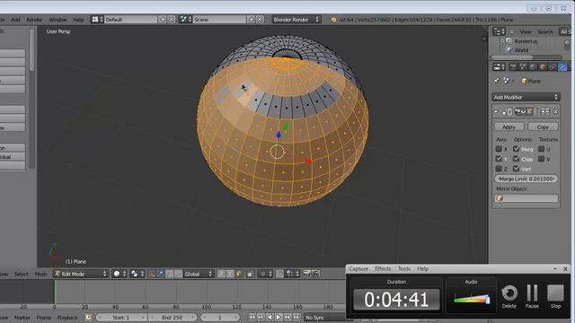
Task: Expand the RenderLayers tree item
Action: [502, 41]
